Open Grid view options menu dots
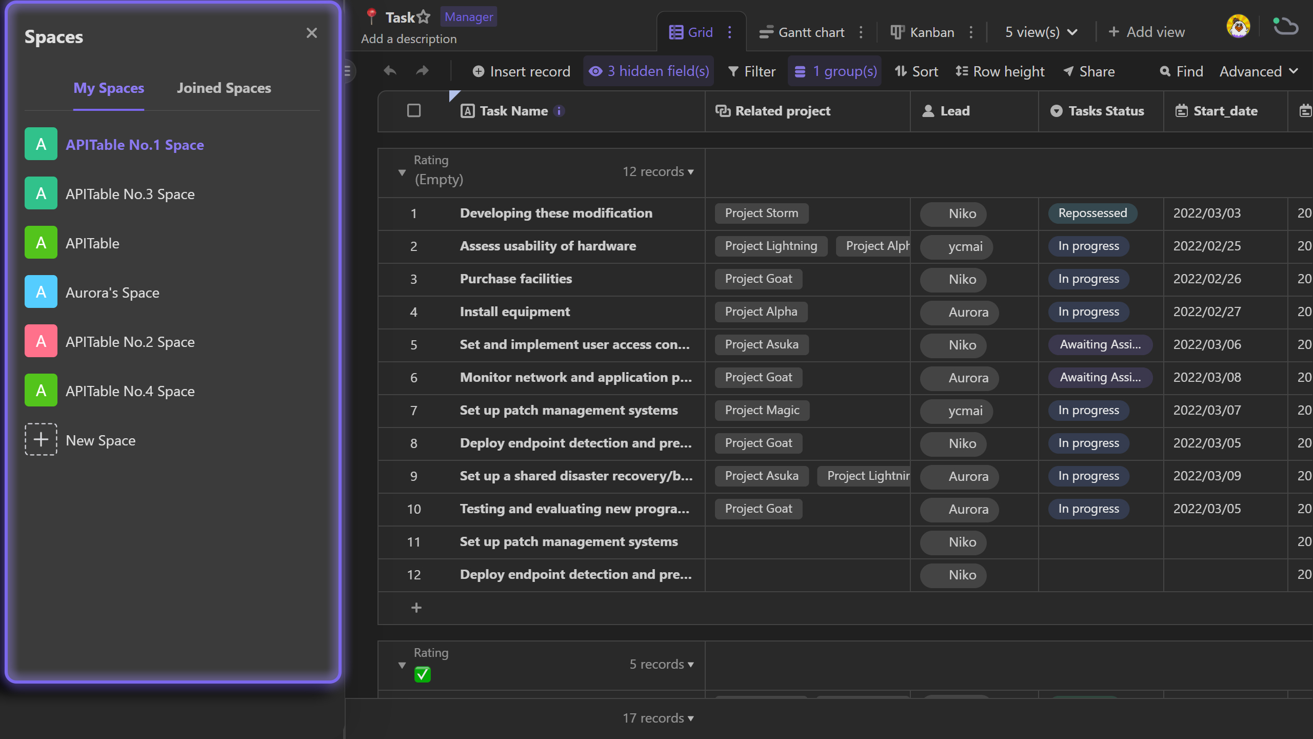 pyautogui.click(x=730, y=32)
